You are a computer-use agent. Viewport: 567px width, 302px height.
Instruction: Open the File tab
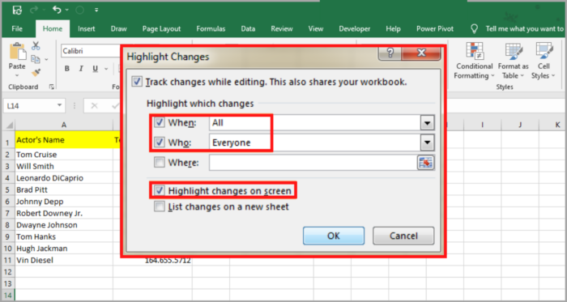pos(17,29)
